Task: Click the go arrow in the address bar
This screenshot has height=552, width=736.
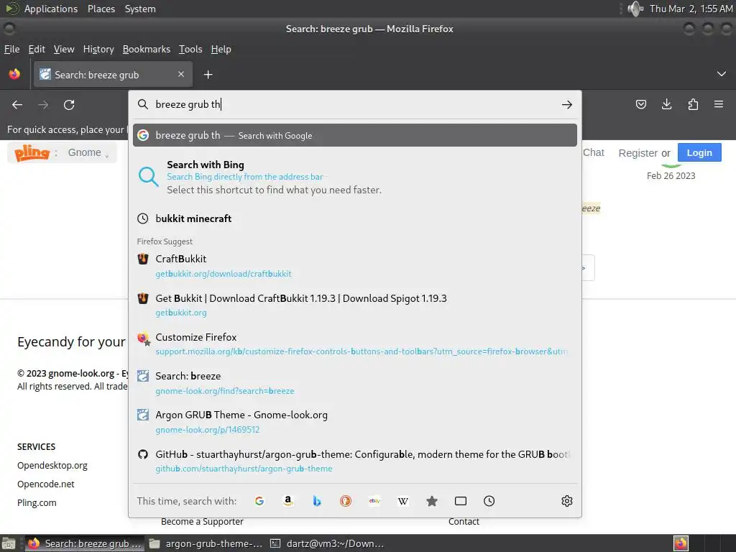Action: tap(566, 105)
